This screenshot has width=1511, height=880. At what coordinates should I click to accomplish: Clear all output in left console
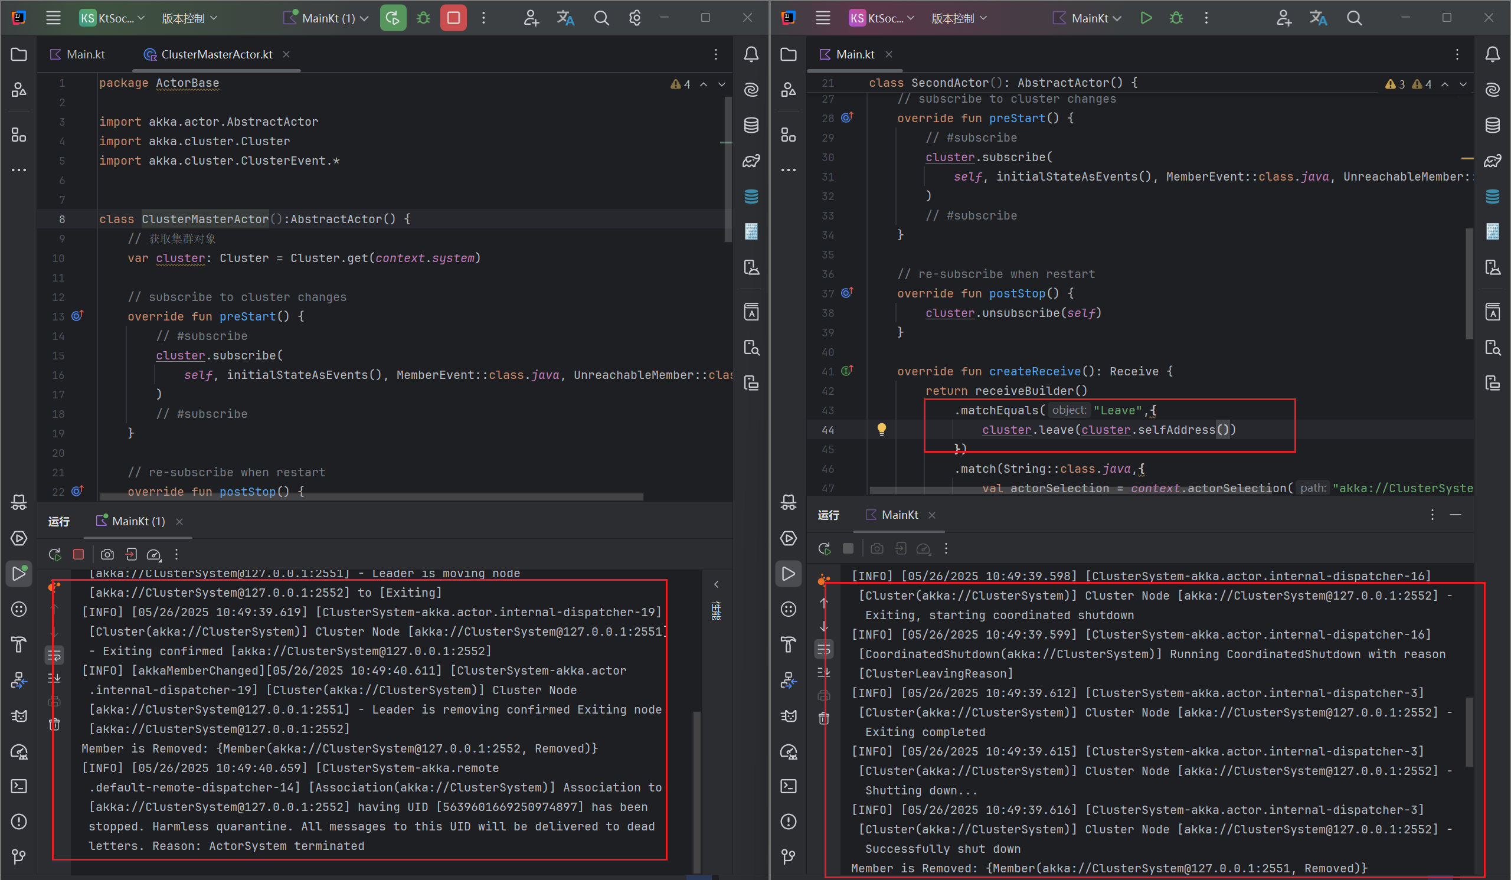[x=54, y=724]
